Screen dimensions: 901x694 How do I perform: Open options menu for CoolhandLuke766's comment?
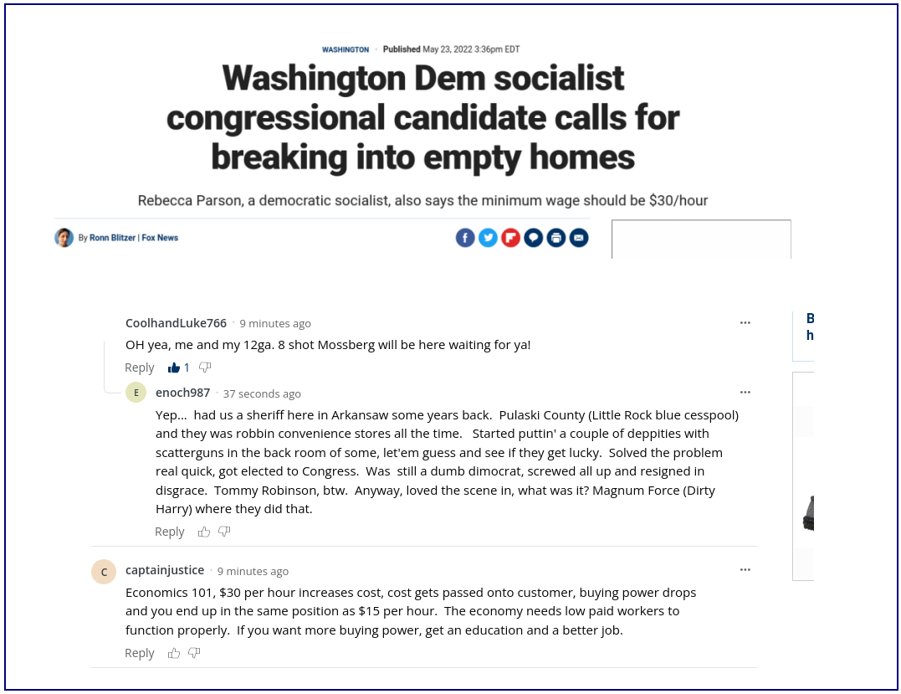745,323
